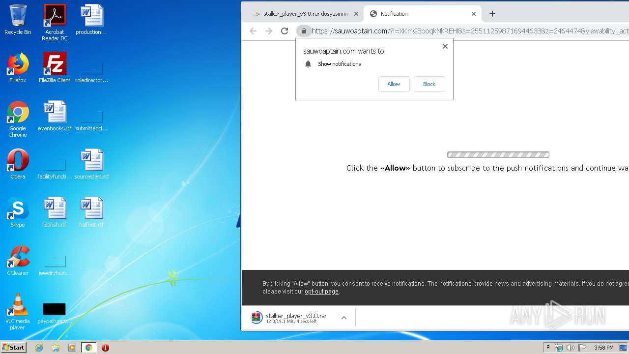The height and width of the screenshot is (354, 629).
Task: View site info via the lock icon
Action: pos(304,31)
